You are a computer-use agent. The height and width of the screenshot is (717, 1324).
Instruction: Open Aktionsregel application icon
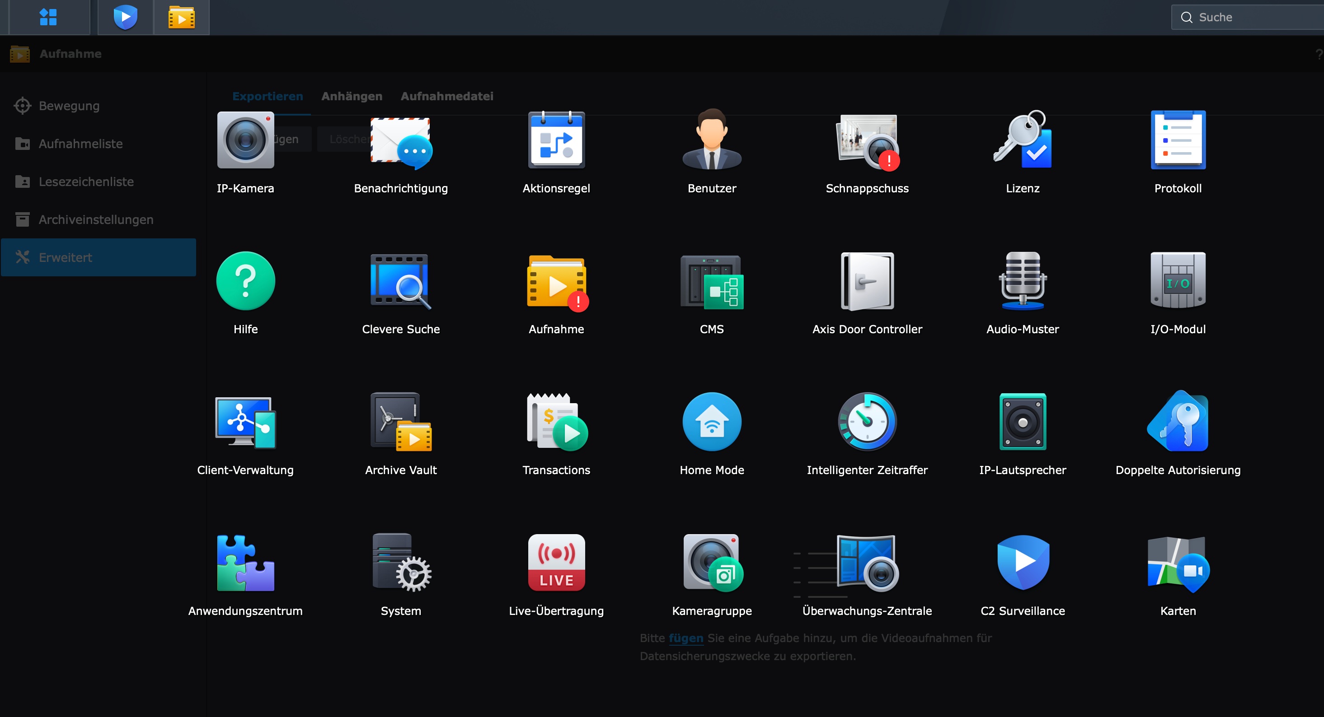(x=556, y=140)
